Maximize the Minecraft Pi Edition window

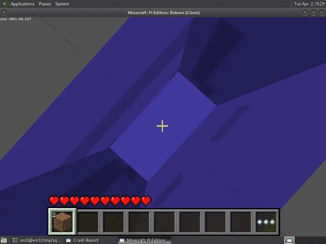(x=314, y=13)
